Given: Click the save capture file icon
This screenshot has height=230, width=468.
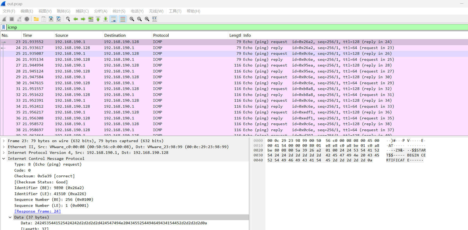Looking at the screenshot, I should (44, 19).
